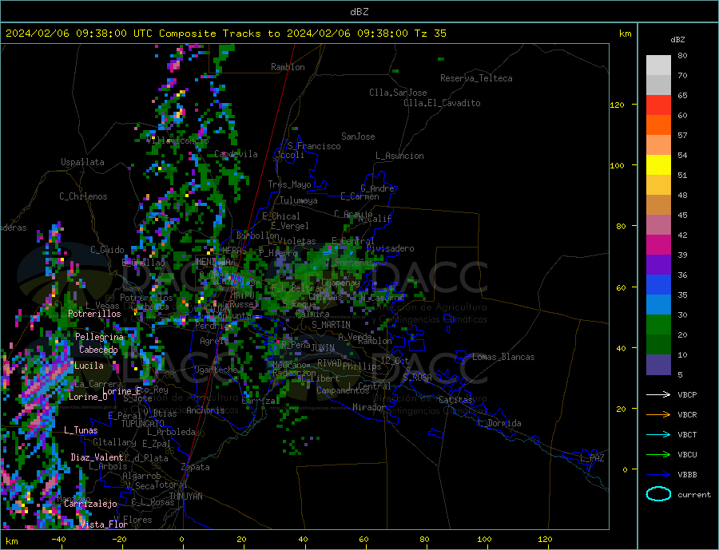Click the 'E_Carmen' map label

[360, 197]
